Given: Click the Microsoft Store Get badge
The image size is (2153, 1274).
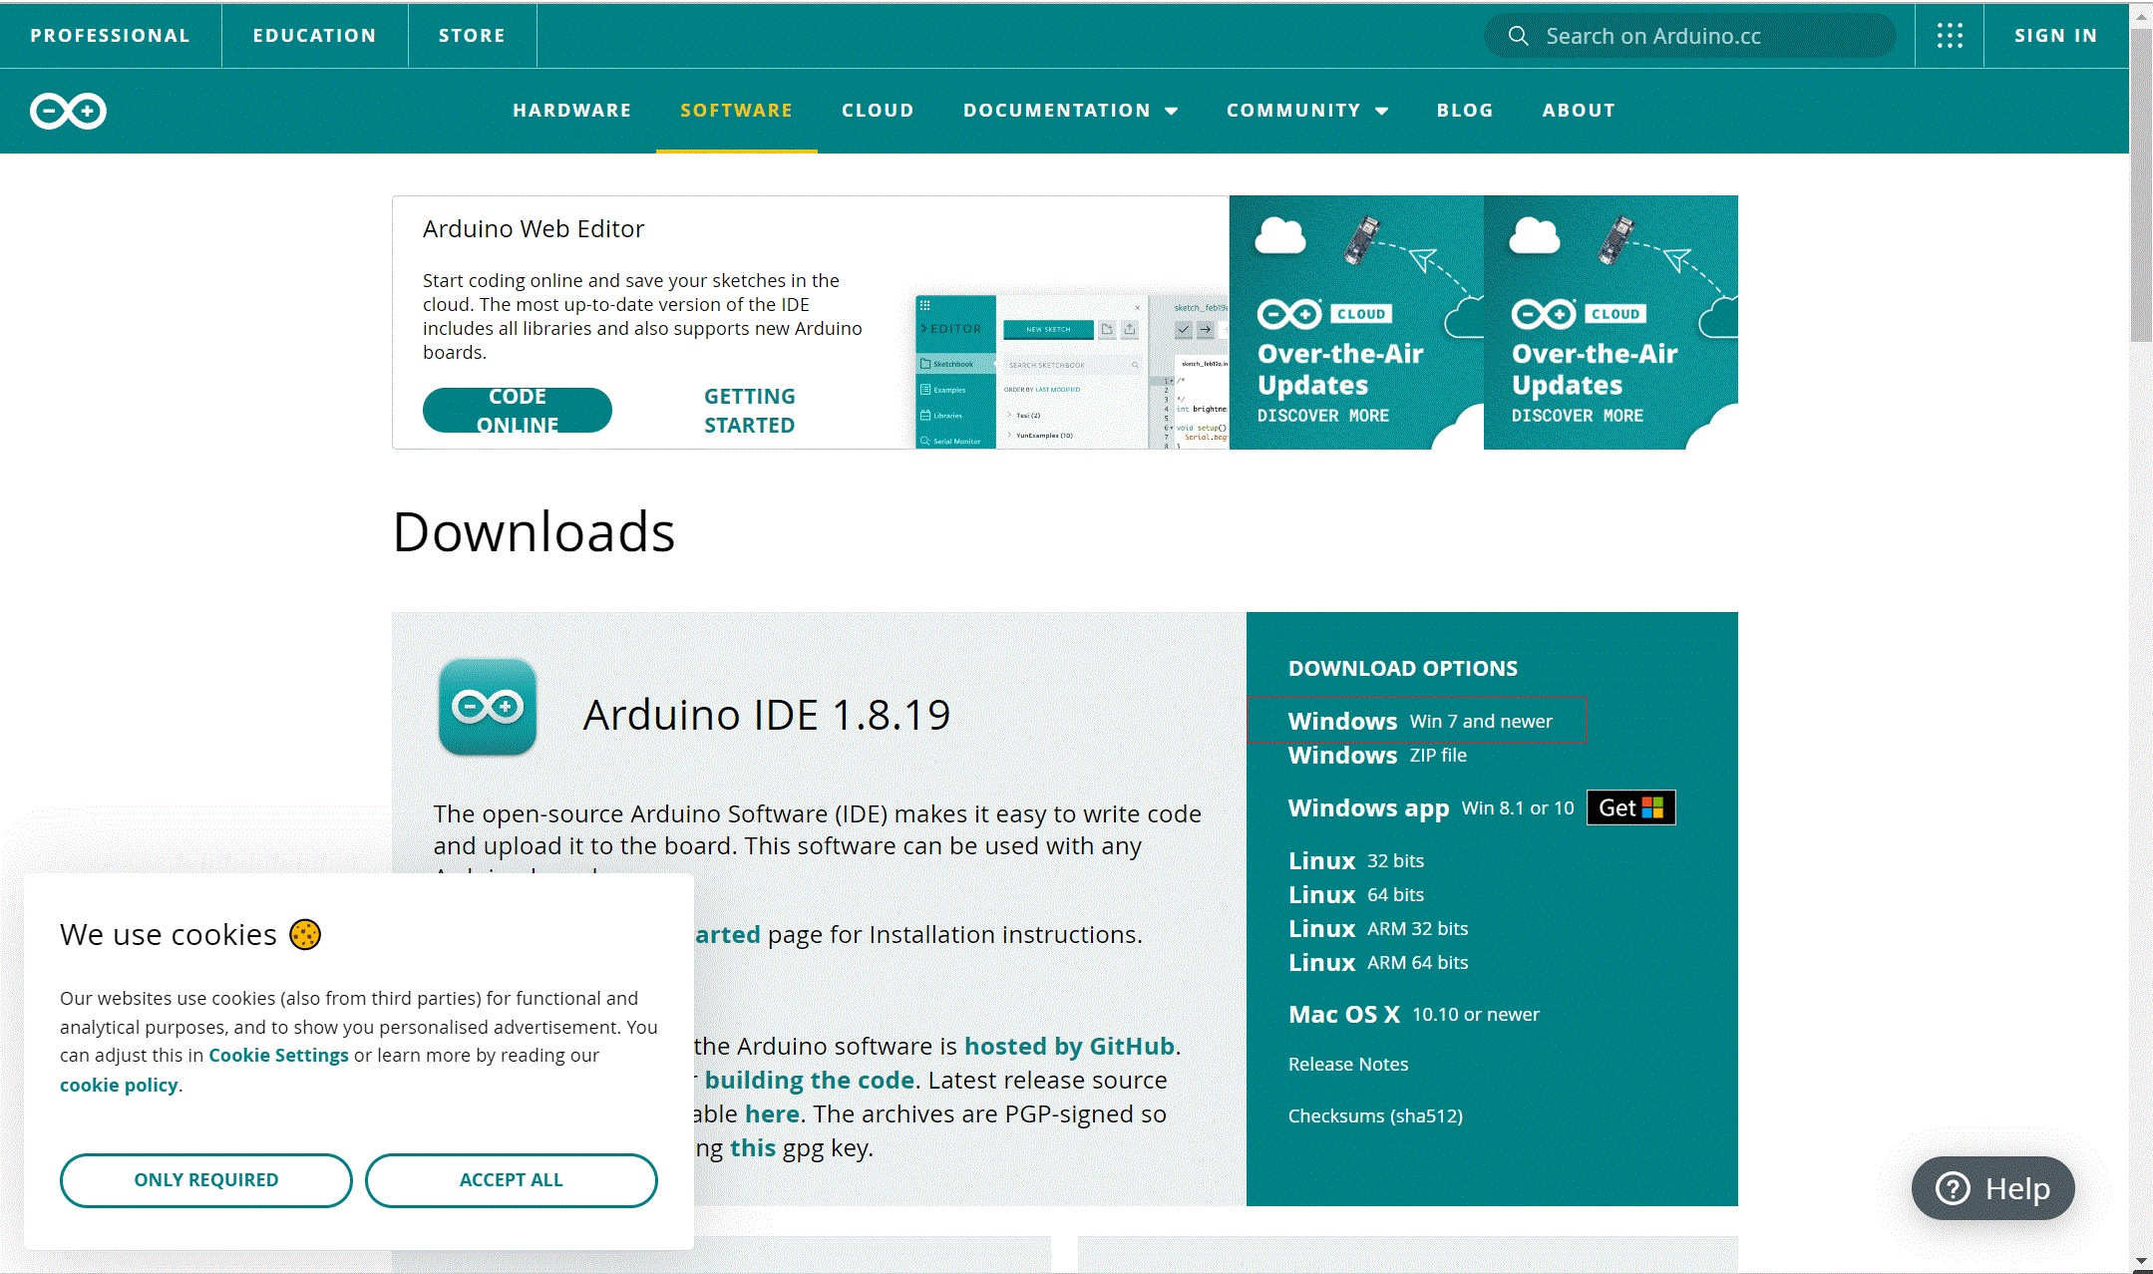Looking at the screenshot, I should [x=1630, y=807].
